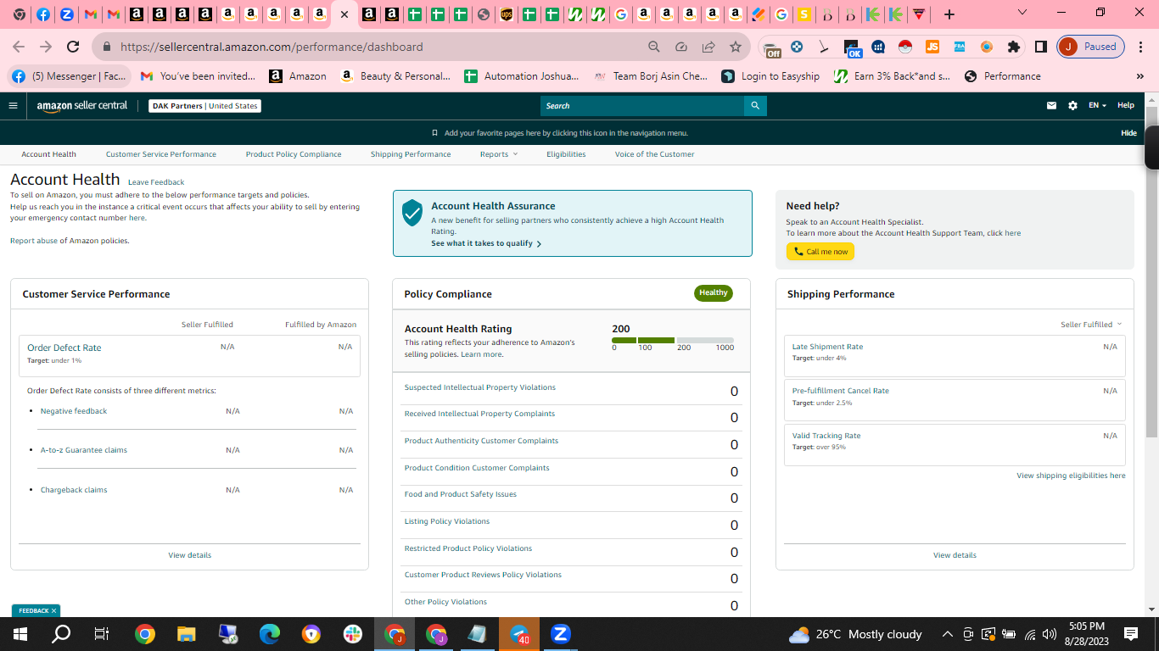Click into the Seller Central search field
The height and width of the screenshot is (651, 1159).
642,106
